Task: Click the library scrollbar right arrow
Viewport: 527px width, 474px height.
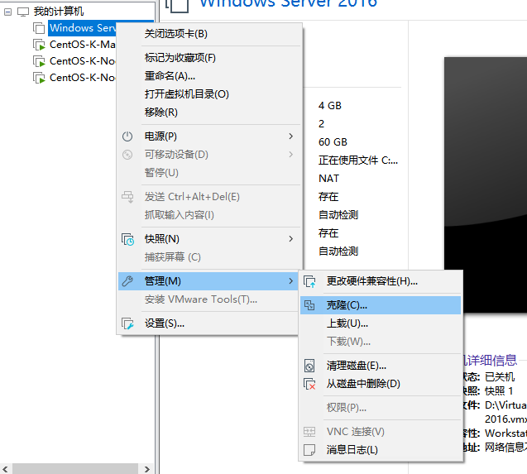Action: [147, 469]
